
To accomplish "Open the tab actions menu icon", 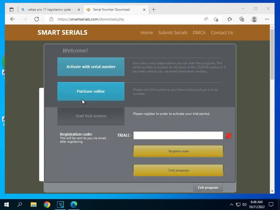I will coord(11,10).
